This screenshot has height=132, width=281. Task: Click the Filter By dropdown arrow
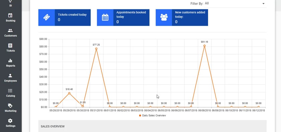coord(264,4)
